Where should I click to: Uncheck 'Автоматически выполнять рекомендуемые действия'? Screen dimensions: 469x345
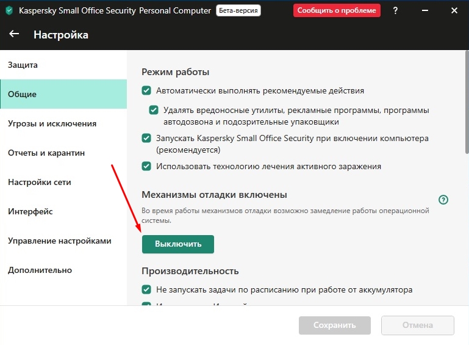pyautogui.click(x=146, y=90)
